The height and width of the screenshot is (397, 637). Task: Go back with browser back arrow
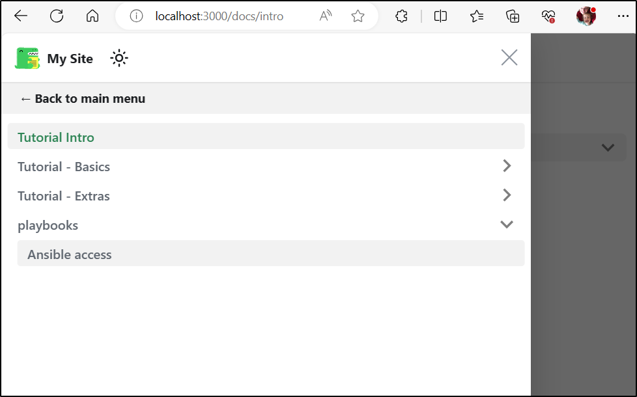(21, 16)
